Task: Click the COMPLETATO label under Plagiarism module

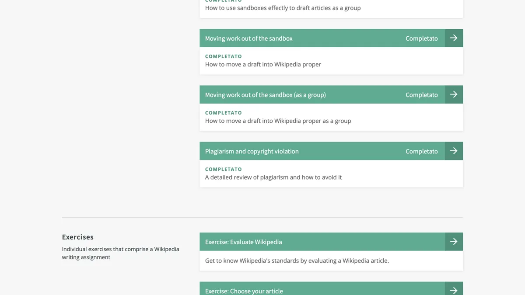Action: tap(224, 169)
